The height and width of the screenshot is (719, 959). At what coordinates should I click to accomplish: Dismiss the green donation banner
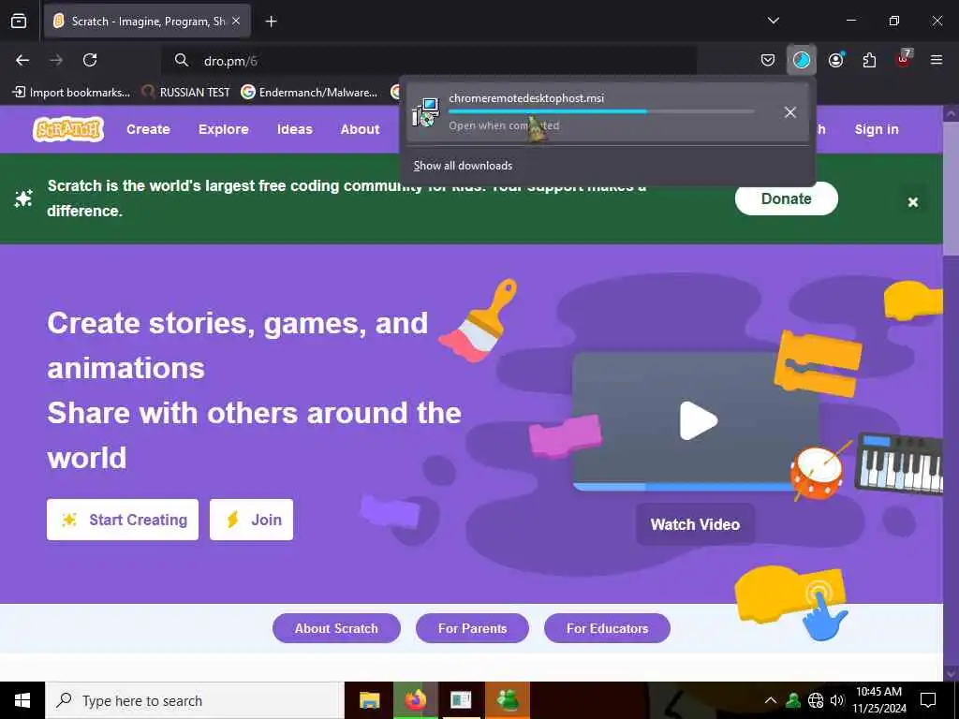coord(912,202)
